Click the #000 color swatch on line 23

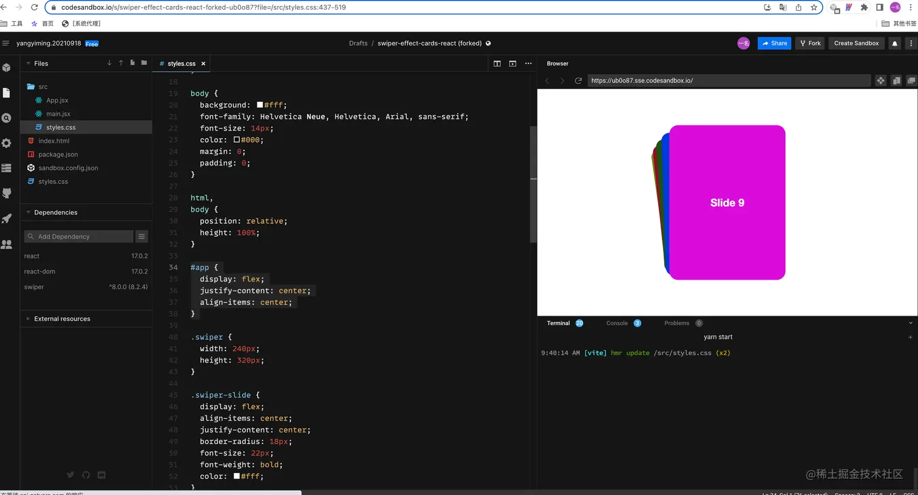click(237, 140)
